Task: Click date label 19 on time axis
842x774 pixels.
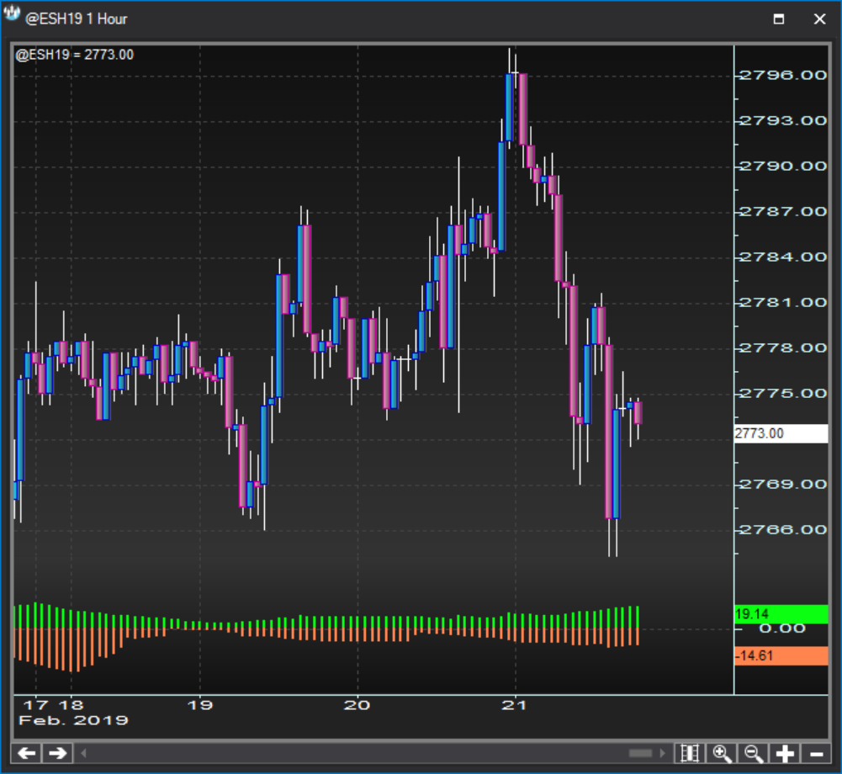Action: pyautogui.click(x=200, y=705)
